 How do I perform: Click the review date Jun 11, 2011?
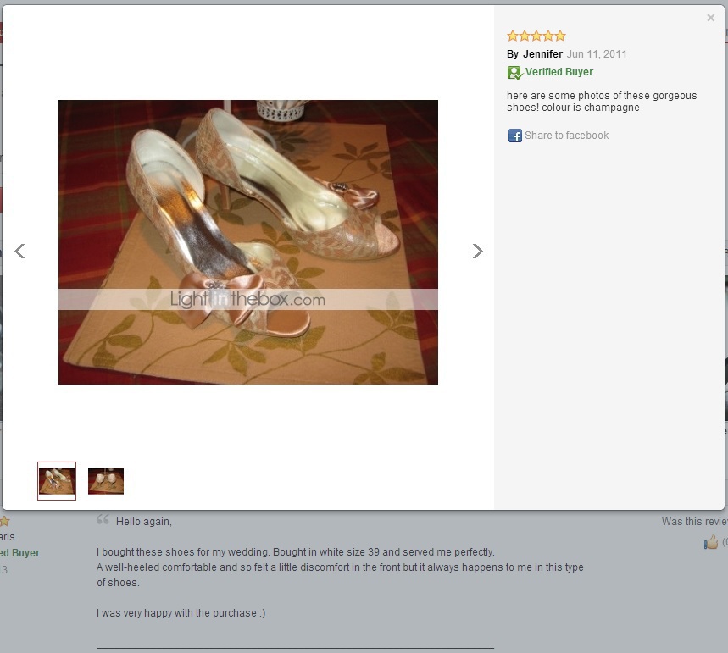click(597, 54)
